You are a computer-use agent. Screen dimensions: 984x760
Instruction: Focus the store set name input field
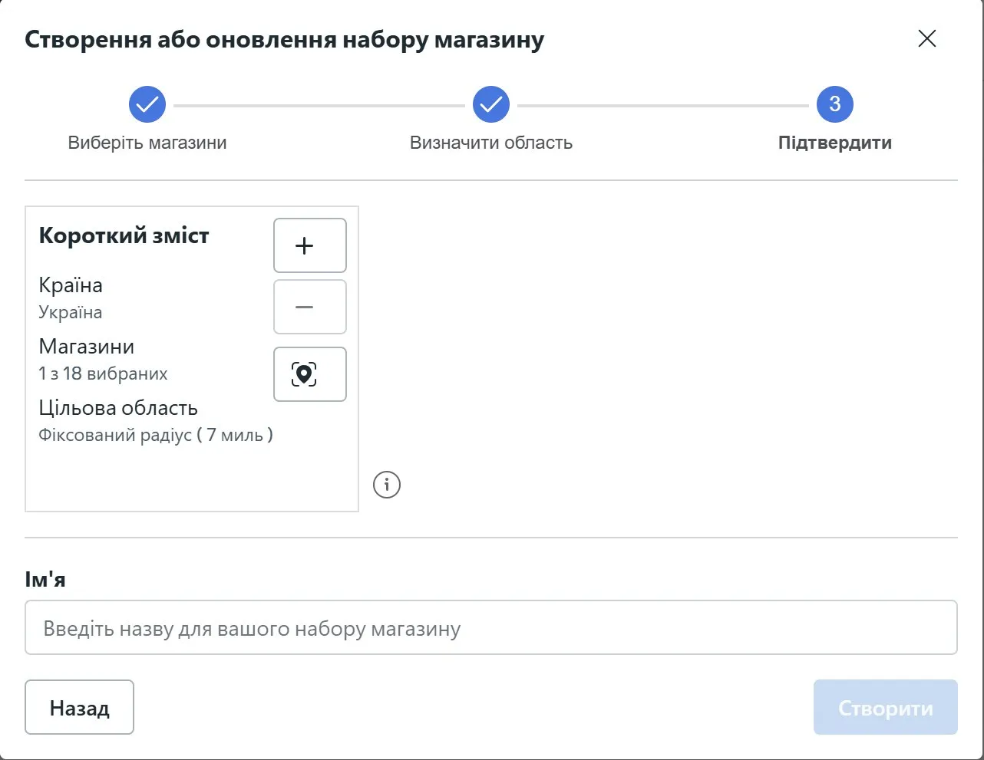coord(491,627)
